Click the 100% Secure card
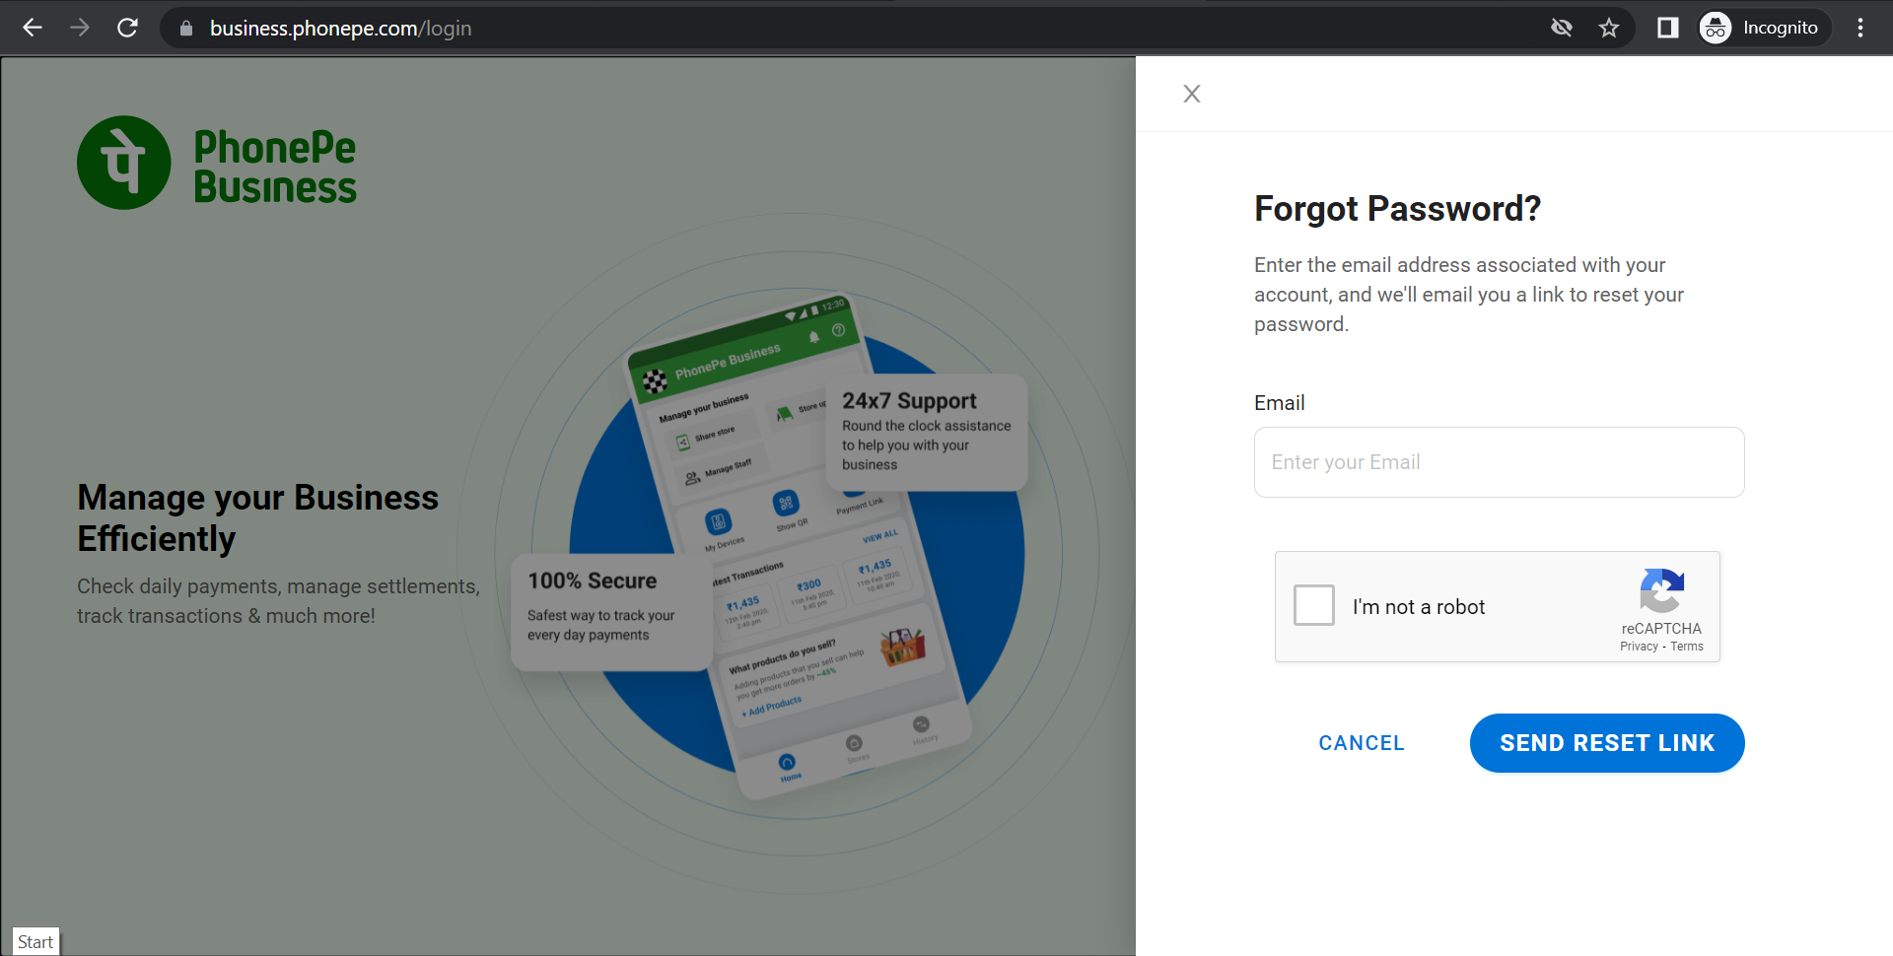Viewport: 1893px width, 956px height. [611, 612]
